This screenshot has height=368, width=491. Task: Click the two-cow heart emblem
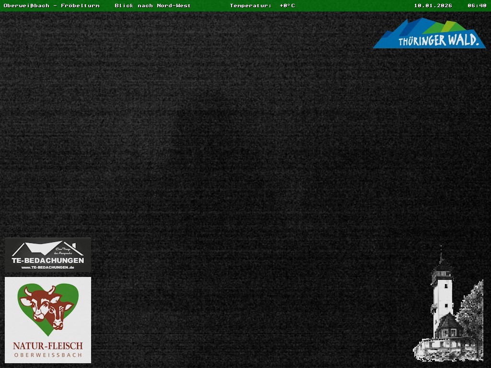48,307
